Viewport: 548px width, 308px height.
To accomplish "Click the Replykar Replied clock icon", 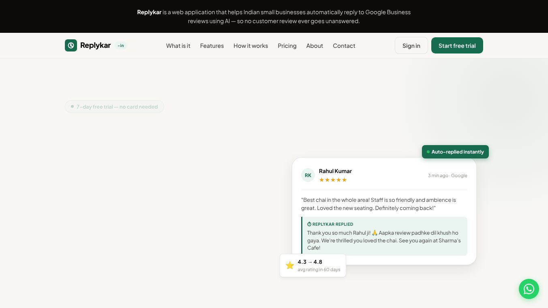I will [x=309, y=224].
